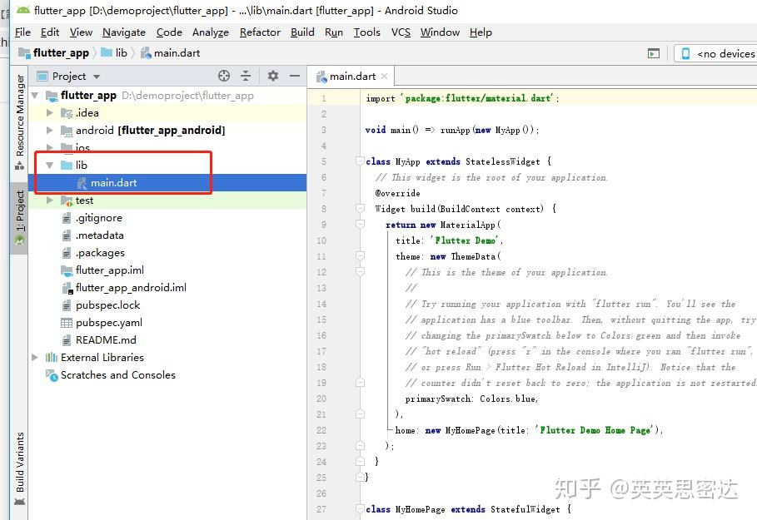
Task: Expand External Libraries arrow
Action: [35, 358]
